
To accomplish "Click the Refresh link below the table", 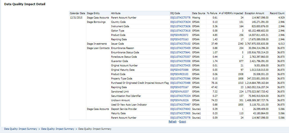I will pyautogui.click(x=172, y=122).
